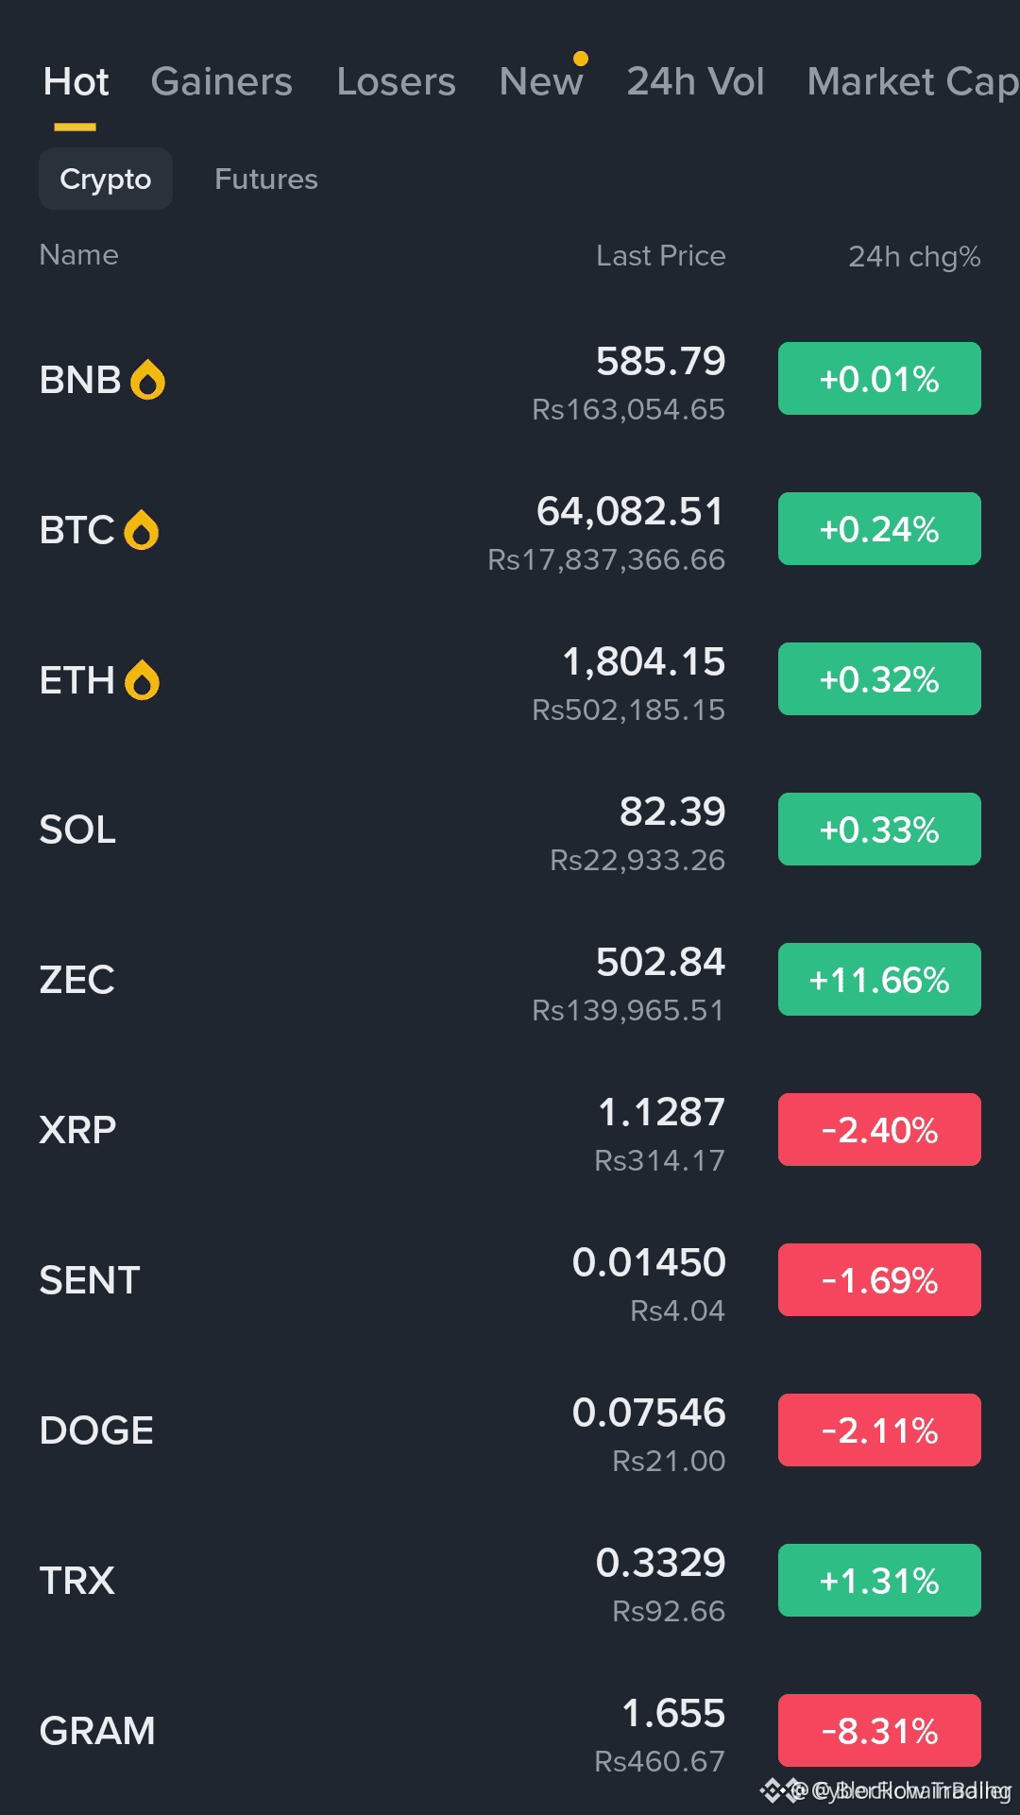Sort by 24h chg% column header
The image size is (1020, 1815).
point(914,256)
